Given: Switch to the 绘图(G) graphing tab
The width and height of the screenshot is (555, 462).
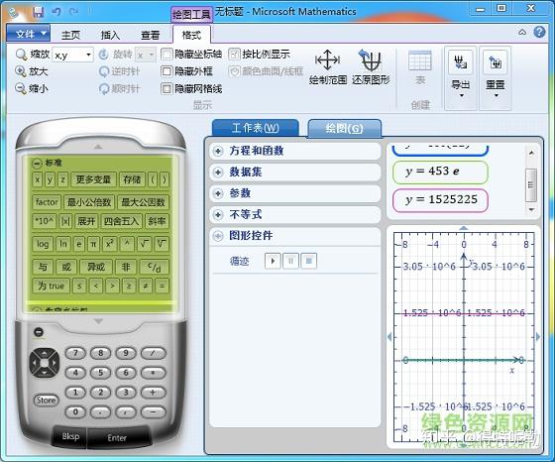Looking at the screenshot, I should [x=345, y=128].
